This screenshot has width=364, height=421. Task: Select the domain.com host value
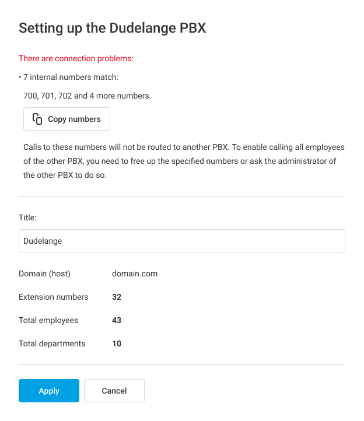tap(134, 273)
